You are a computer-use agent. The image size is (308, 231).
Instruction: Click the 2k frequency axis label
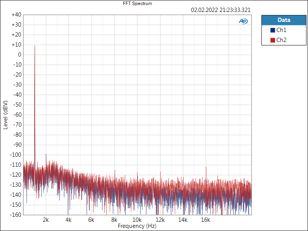(x=46, y=220)
